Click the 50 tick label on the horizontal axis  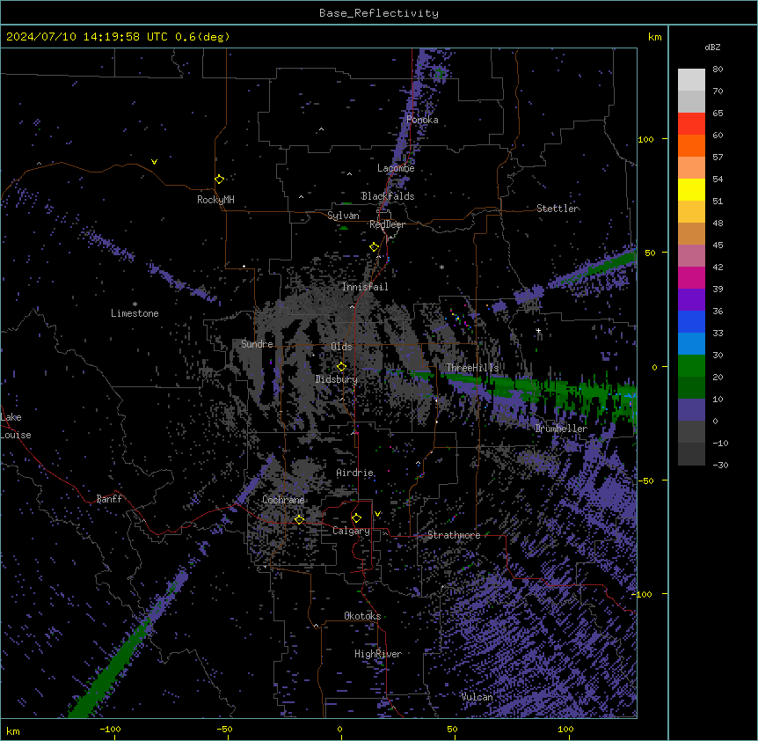(x=452, y=729)
